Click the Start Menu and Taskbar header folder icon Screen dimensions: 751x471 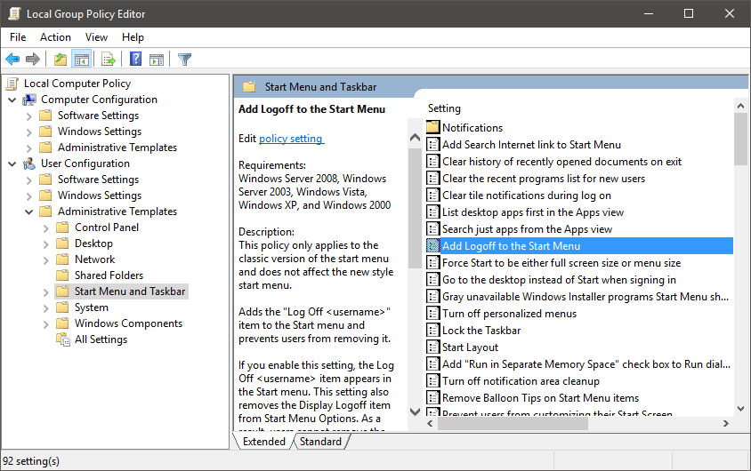coord(249,87)
